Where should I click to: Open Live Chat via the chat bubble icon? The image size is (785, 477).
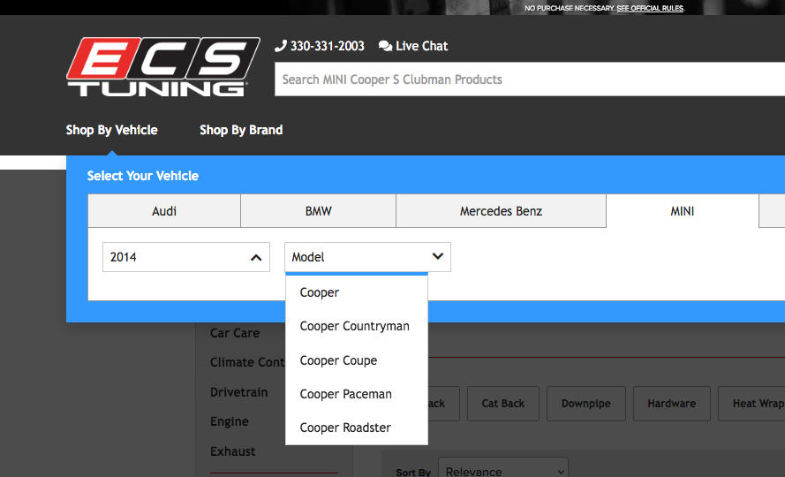click(x=385, y=46)
